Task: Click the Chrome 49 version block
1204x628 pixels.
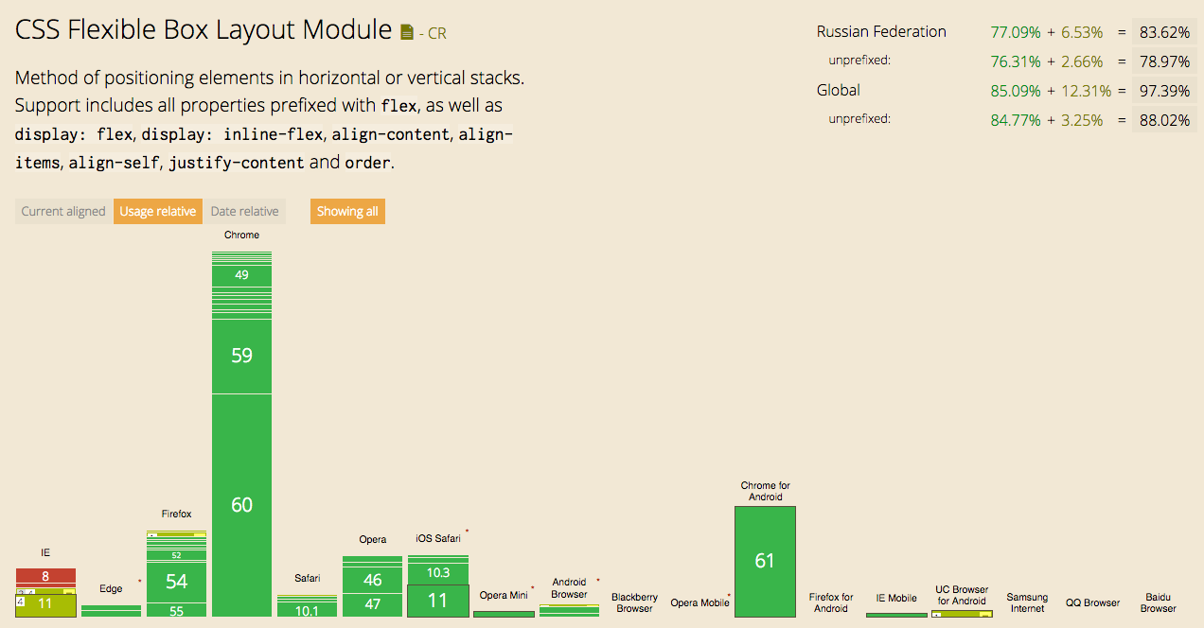Action: (x=241, y=275)
